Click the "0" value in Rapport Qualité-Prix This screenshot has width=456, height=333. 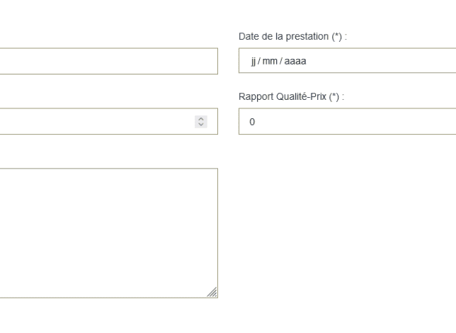pos(251,122)
